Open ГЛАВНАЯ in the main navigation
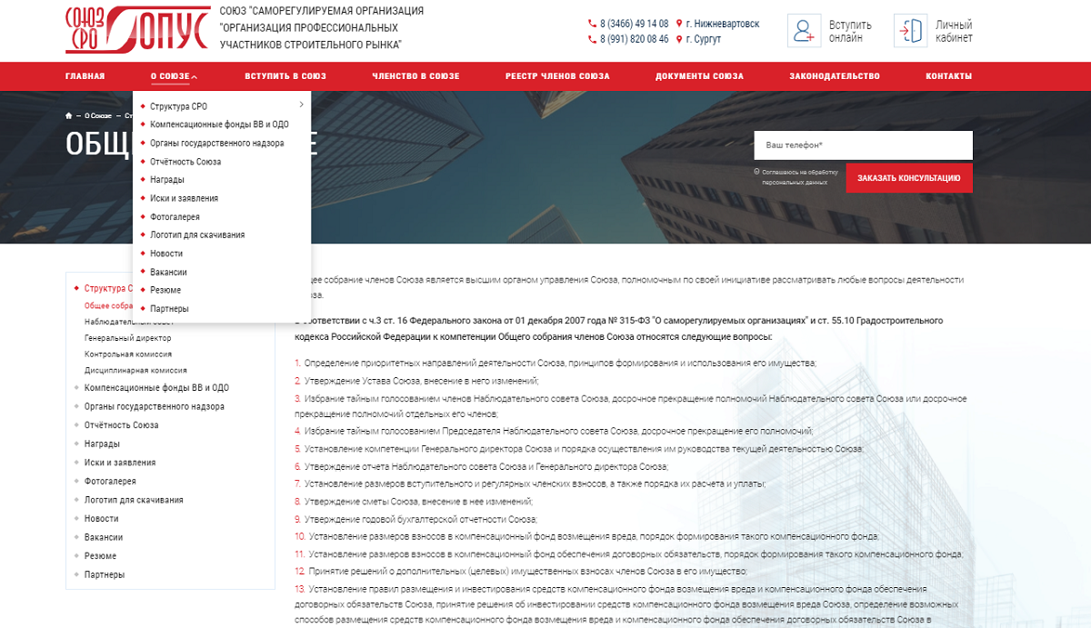 pos(85,76)
